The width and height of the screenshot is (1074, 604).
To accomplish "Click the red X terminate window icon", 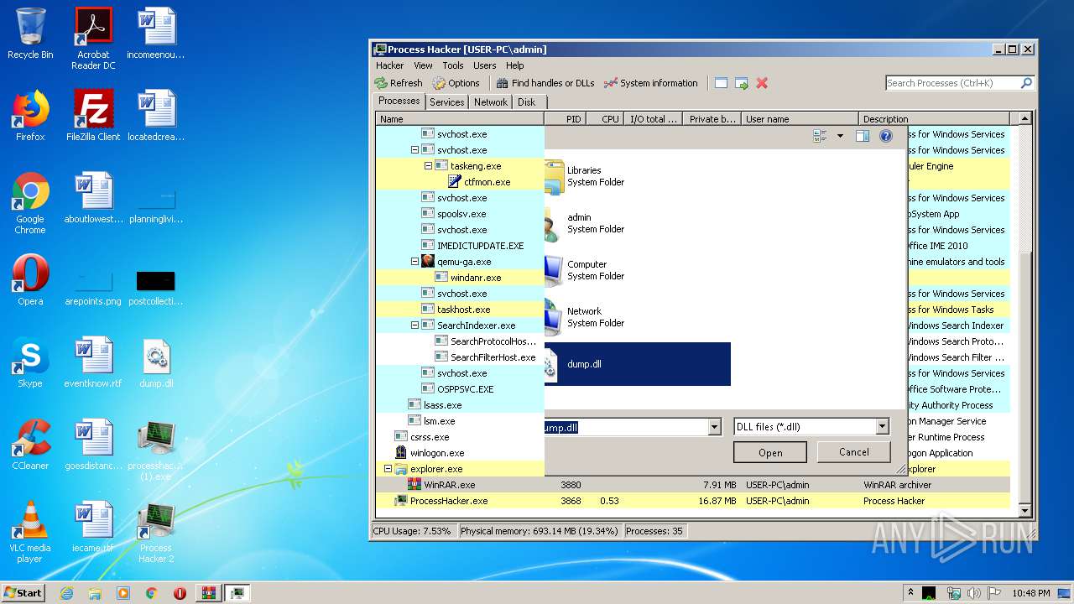I will click(762, 83).
